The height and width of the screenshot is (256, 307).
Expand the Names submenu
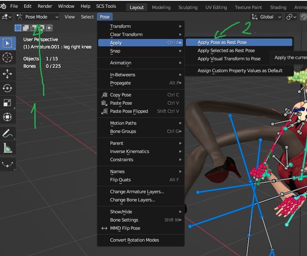pos(140,171)
